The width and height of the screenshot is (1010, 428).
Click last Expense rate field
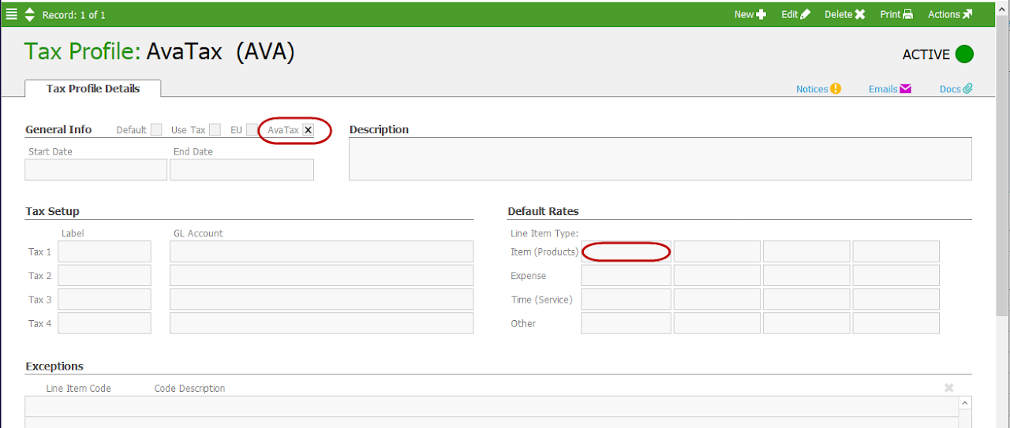click(896, 275)
